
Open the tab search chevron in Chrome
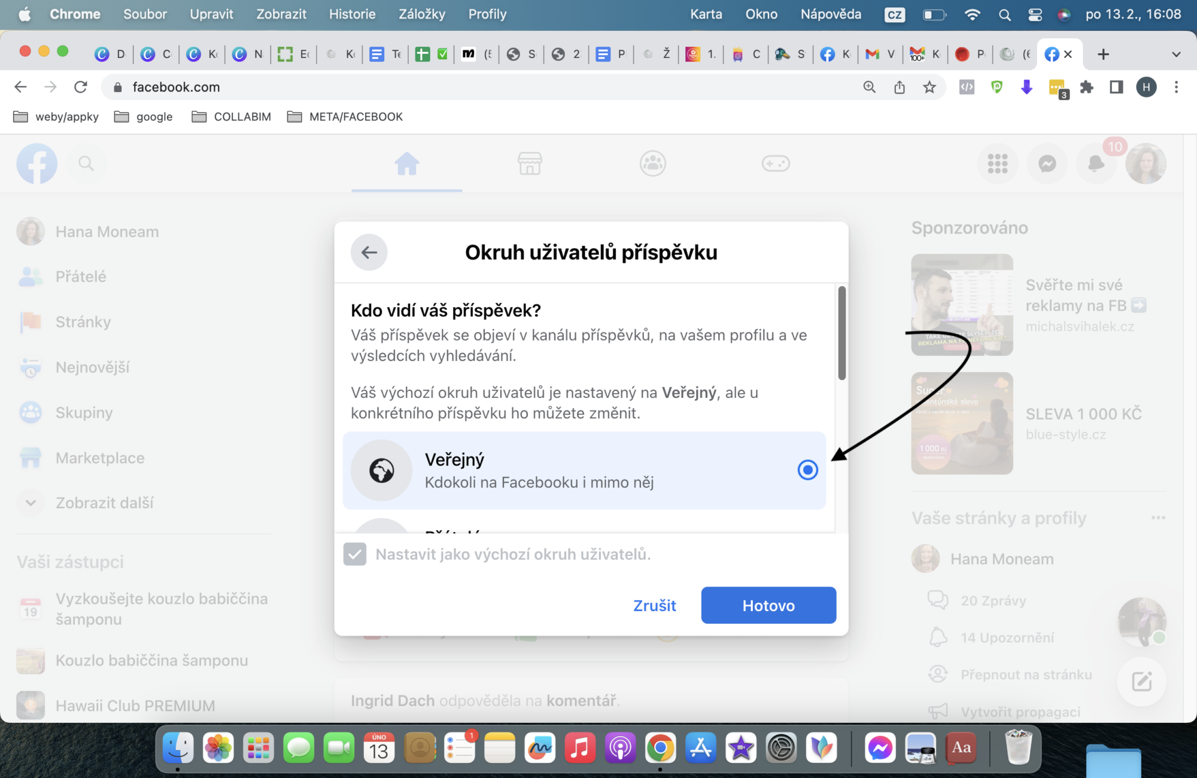click(x=1175, y=54)
